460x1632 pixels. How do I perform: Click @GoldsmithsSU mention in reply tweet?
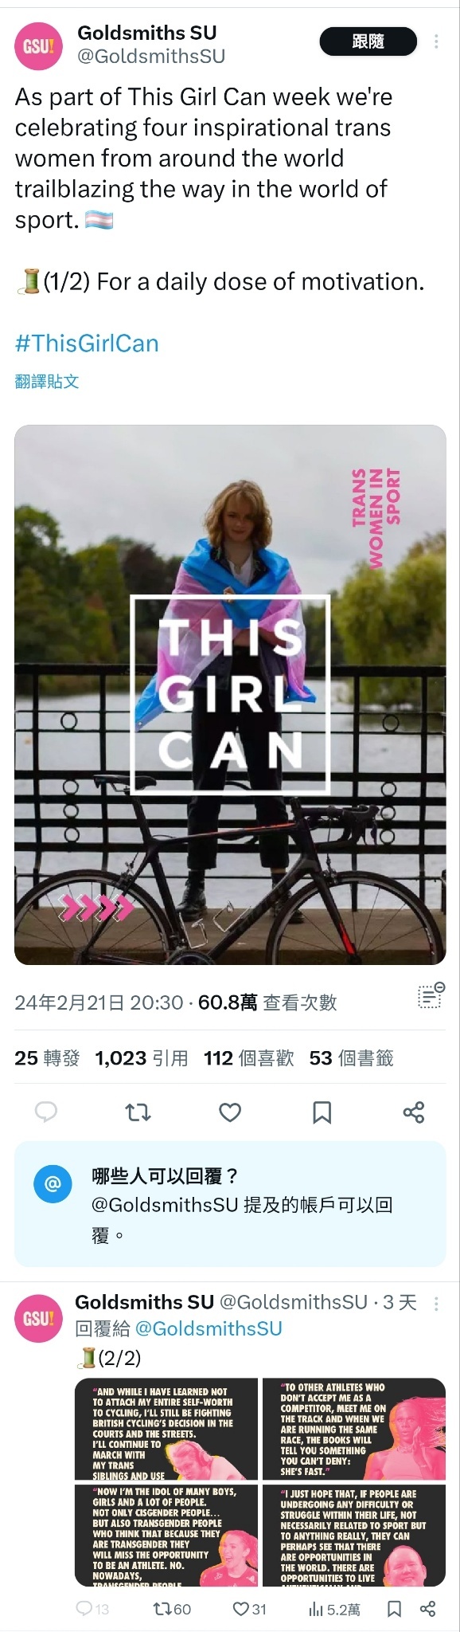click(209, 1328)
